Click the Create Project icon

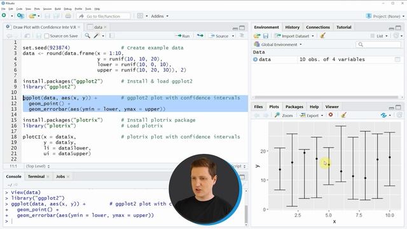click(x=20, y=16)
